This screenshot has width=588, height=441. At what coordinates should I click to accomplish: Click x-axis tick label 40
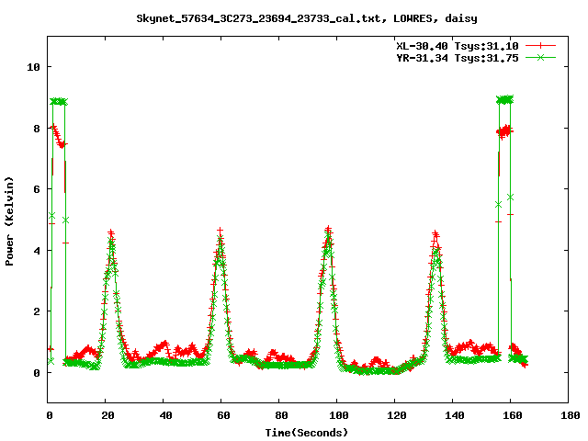tap(165, 415)
